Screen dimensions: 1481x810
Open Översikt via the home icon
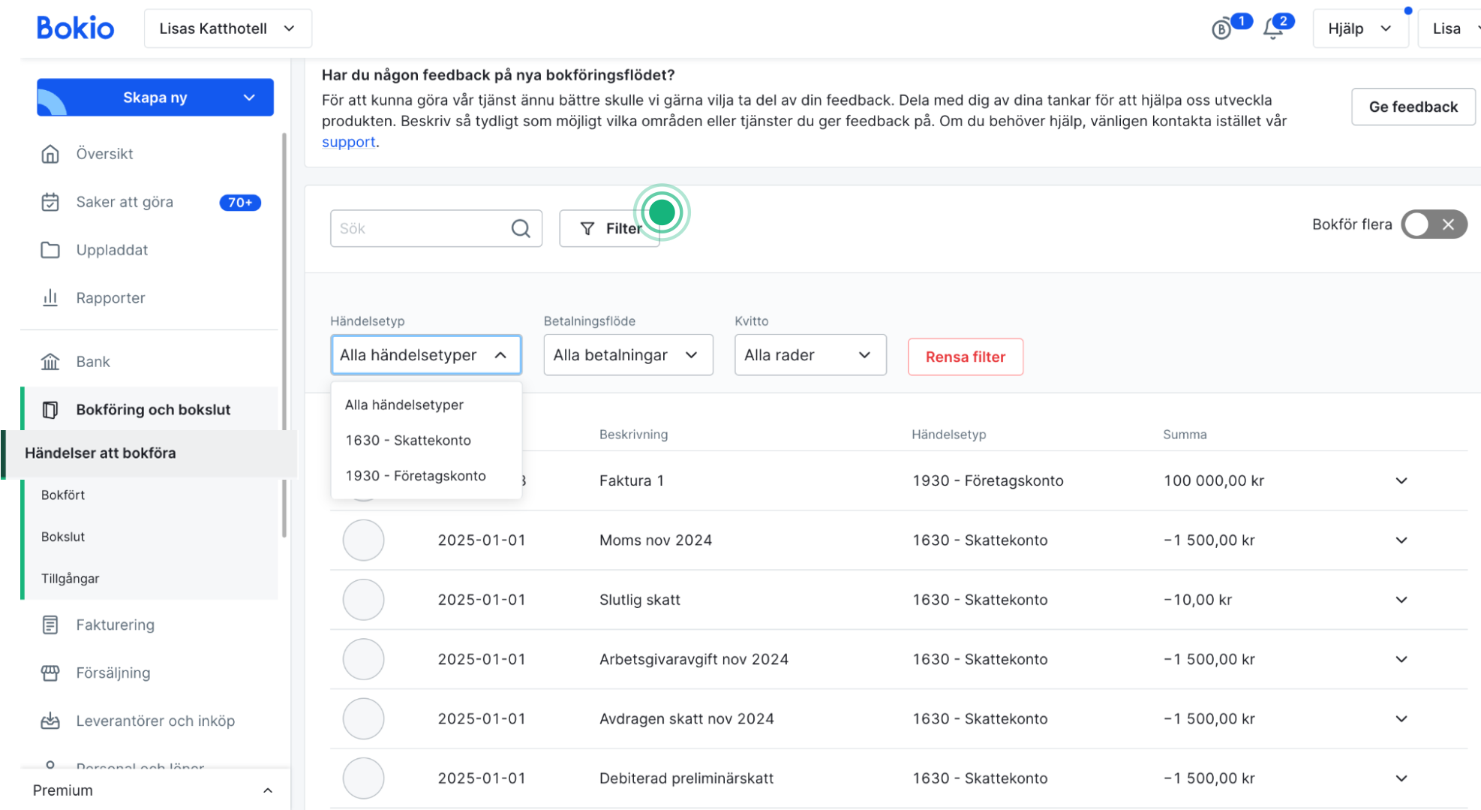point(50,154)
